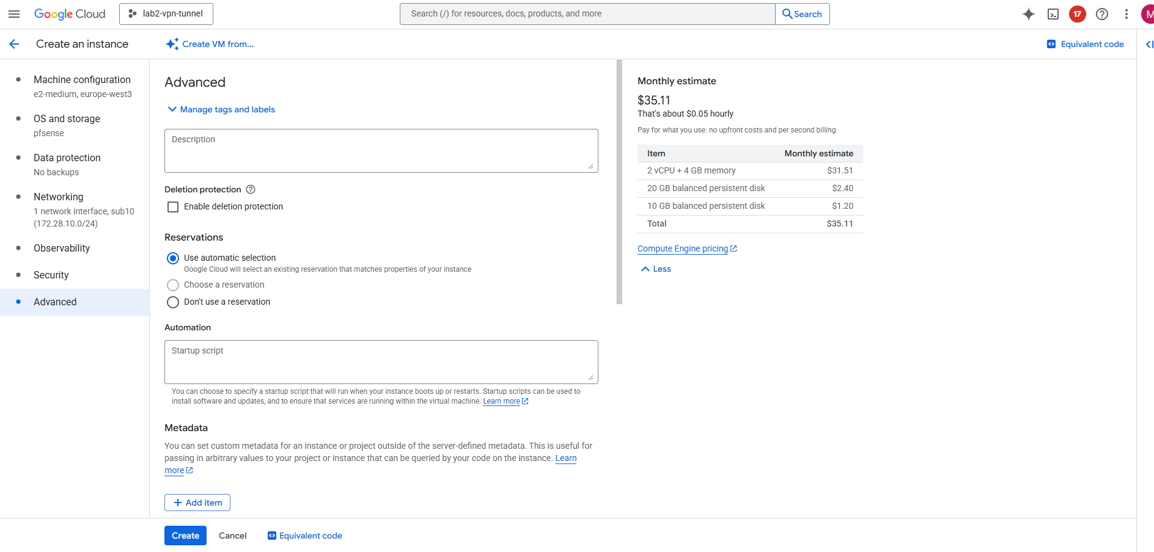Select Don't use a reservation option
The width and height of the screenshot is (1154, 552).
tap(173, 302)
